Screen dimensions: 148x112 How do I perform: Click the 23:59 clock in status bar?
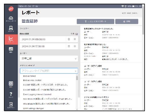coord(138,6)
